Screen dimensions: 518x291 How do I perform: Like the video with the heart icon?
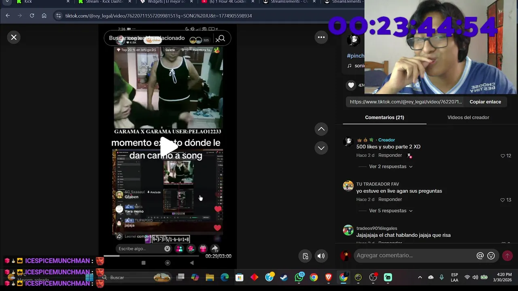point(351,85)
